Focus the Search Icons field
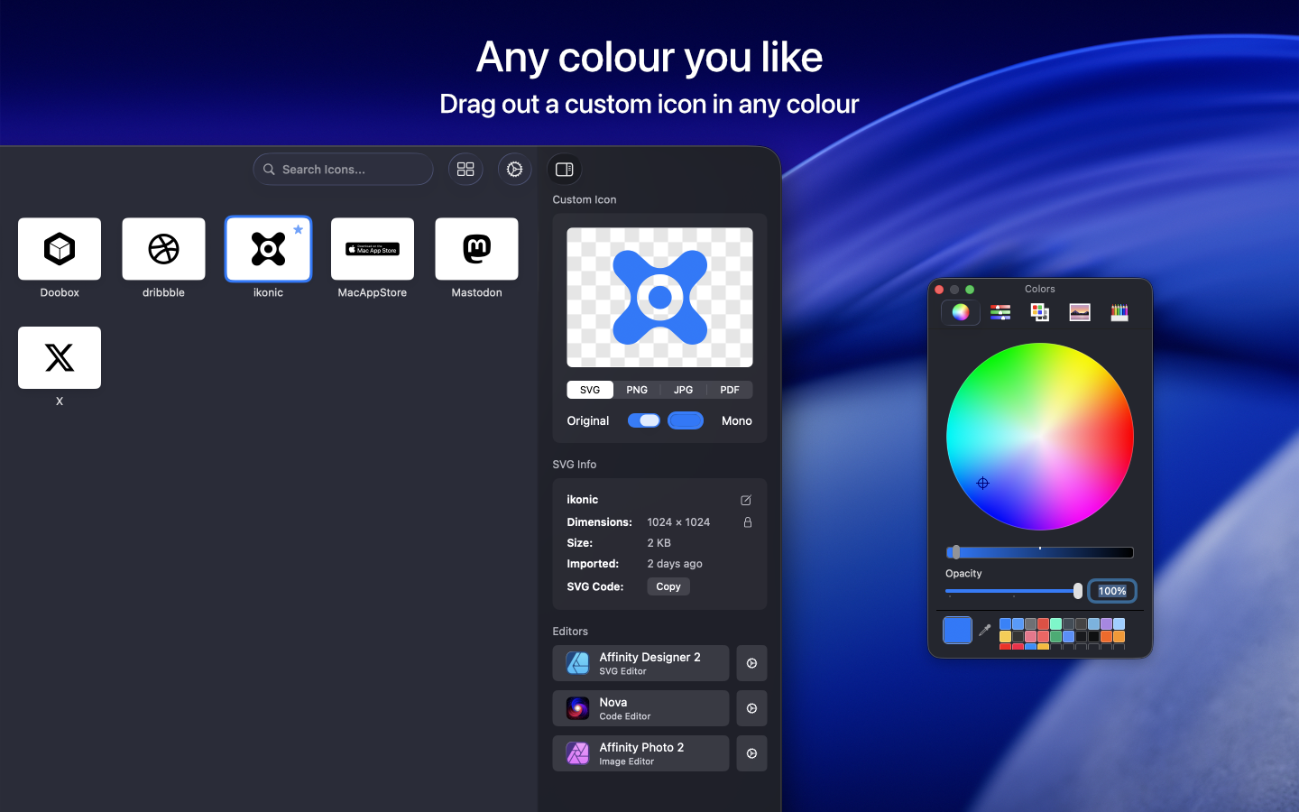This screenshot has height=812, width=1299. tap(343, 170)
